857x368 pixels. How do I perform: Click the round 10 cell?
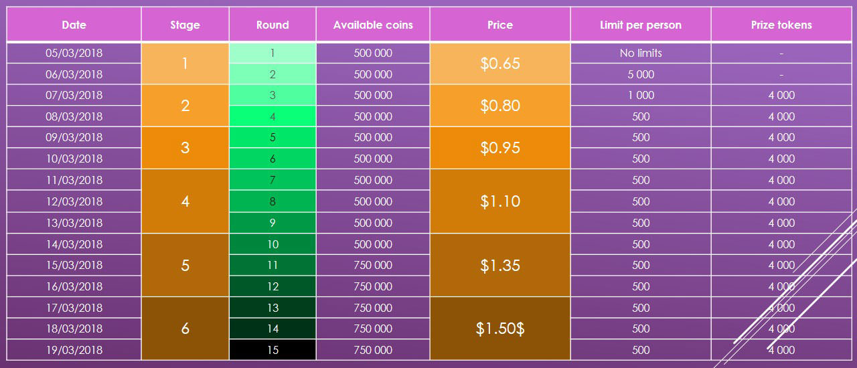(272, 244)
